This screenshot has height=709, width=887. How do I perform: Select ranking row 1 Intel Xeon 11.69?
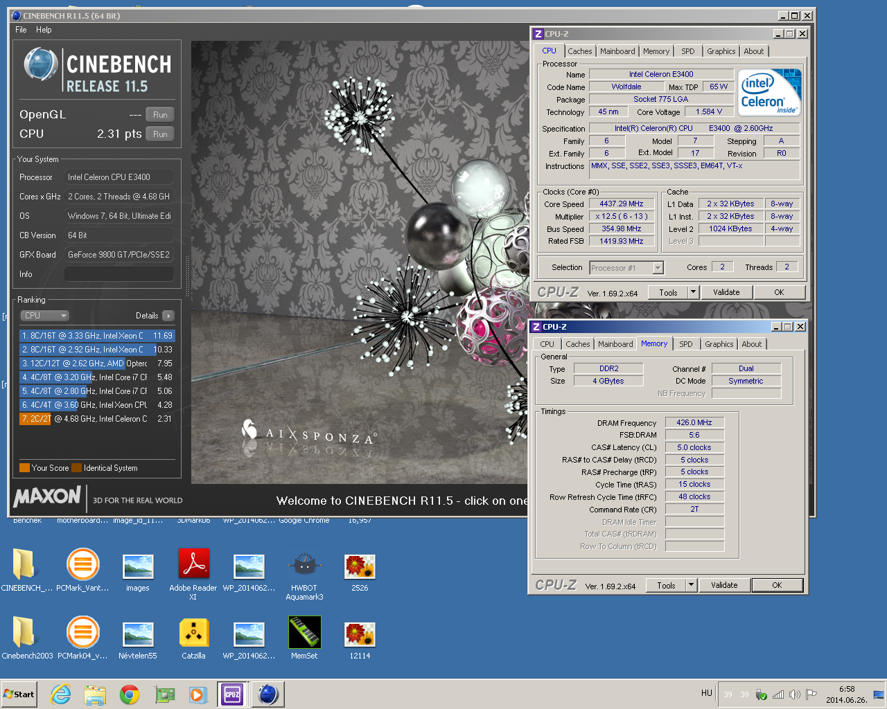tap(97, 336)
